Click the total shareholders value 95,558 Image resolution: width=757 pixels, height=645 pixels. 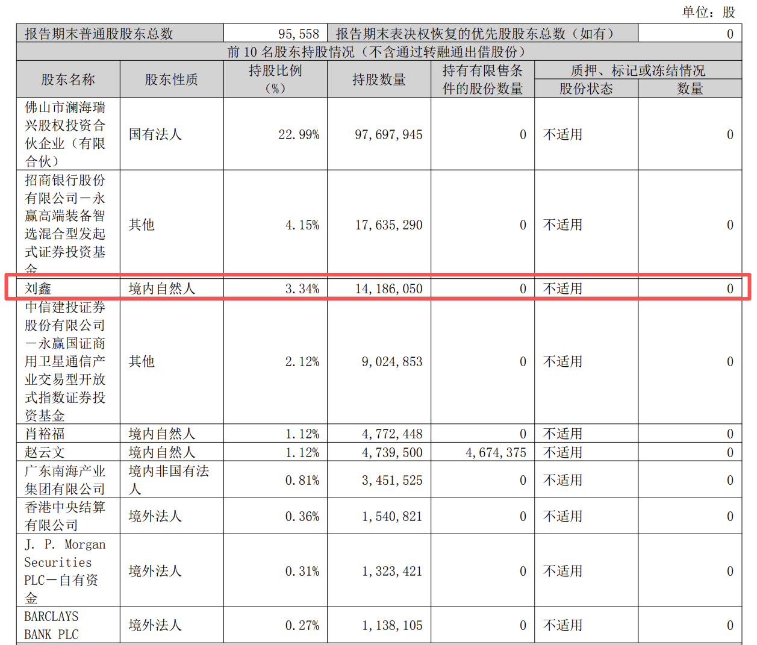[x=299, y=34]
